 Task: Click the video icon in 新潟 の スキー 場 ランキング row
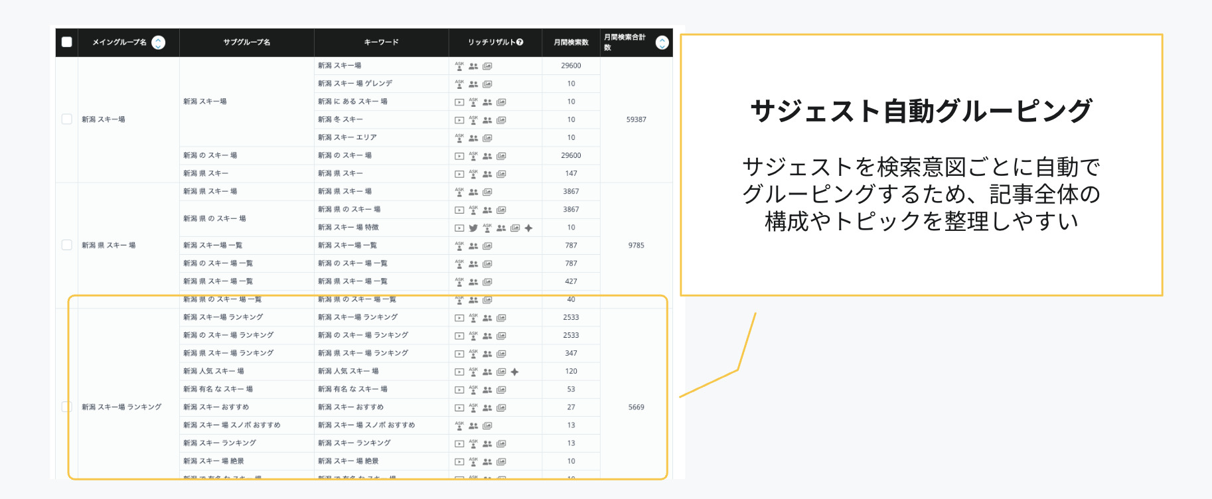tap(459, 336)
